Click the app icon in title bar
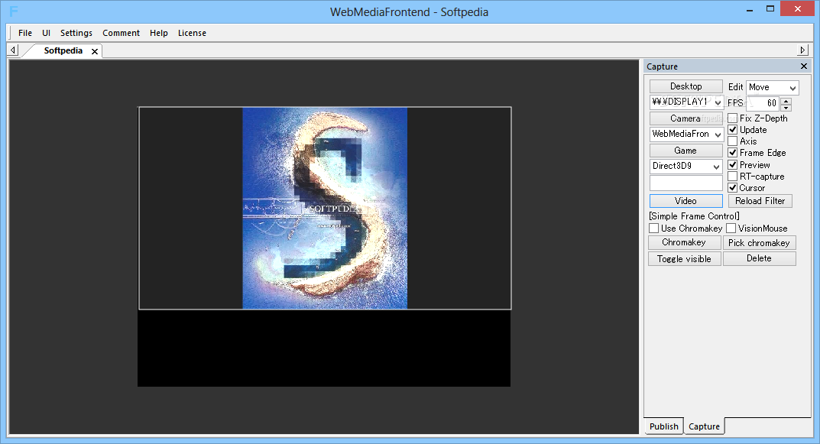820x444 pixels. [14, 11]
